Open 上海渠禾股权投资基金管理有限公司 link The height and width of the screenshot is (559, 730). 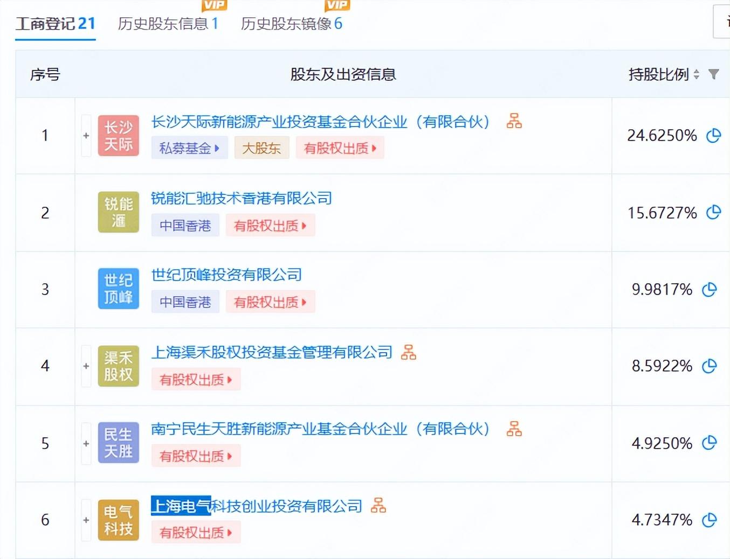(272, 352)
